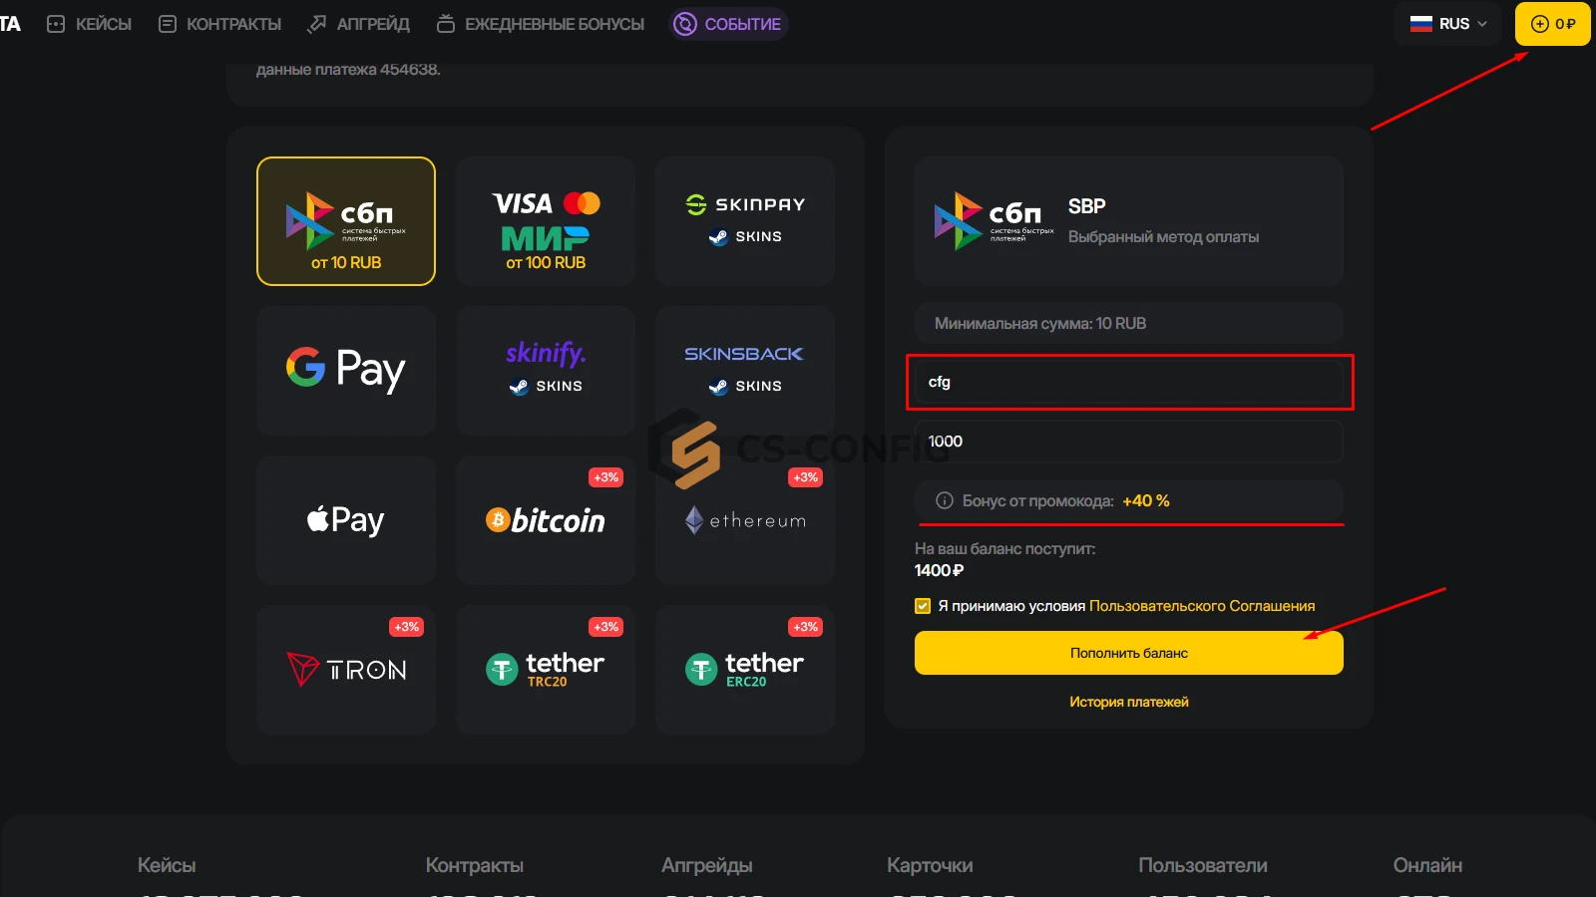Open the Событие event tab
This screenshot has width=1596, height=897.
(x=728, y=24)
